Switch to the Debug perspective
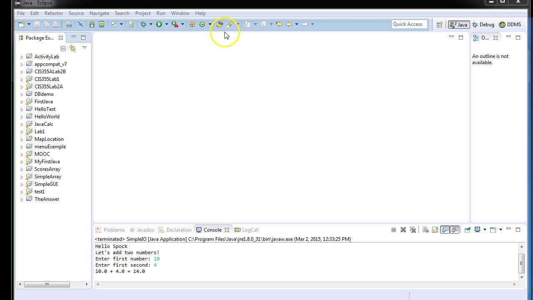The image size is (533, 300). coord(483,25)
